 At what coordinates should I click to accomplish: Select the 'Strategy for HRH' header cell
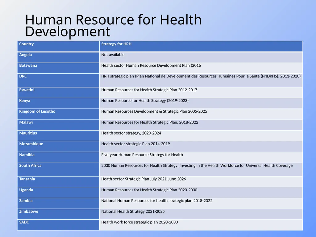coord(201,46)
